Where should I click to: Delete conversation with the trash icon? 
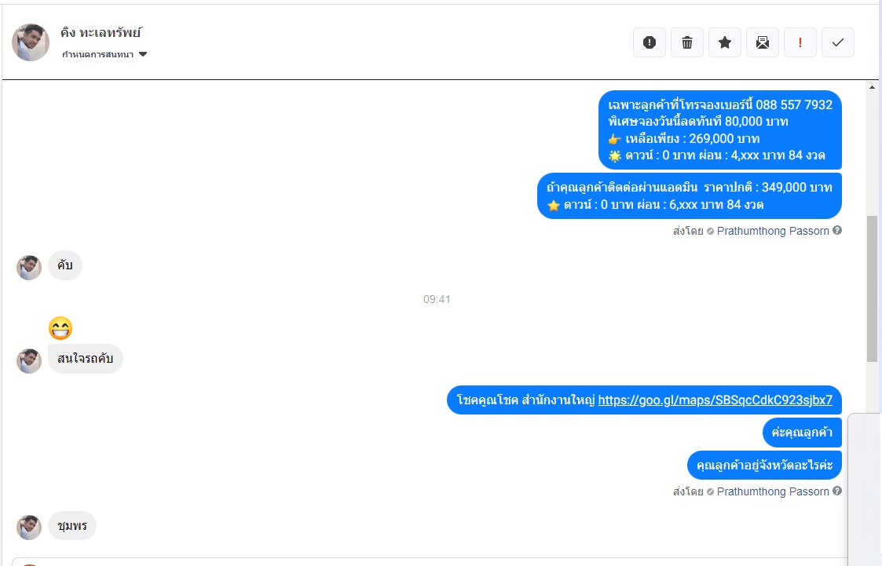686,42
